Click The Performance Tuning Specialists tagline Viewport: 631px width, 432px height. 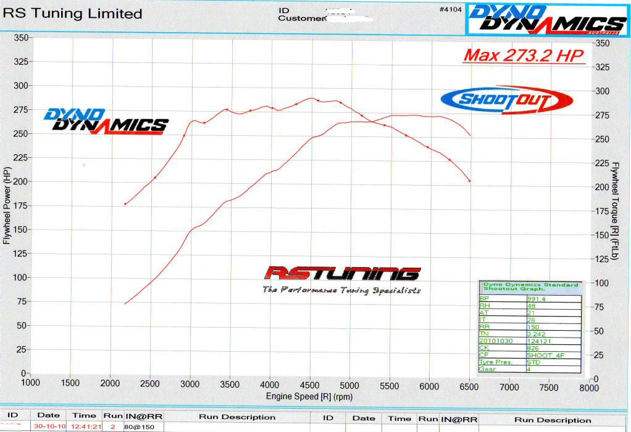tap(341, 290)
